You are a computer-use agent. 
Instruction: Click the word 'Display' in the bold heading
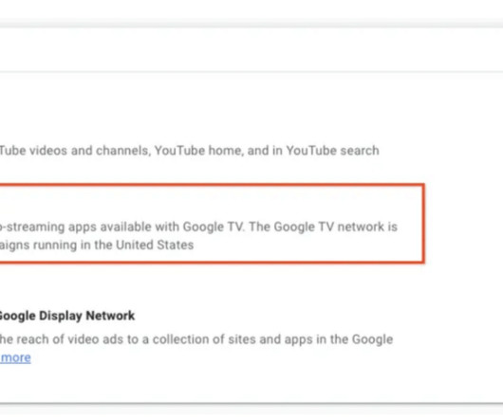pos(61,316)
